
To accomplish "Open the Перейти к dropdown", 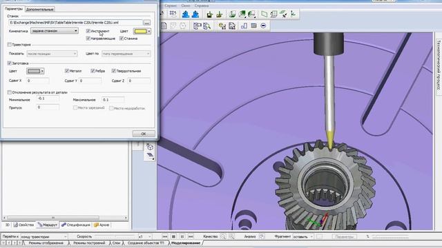I will pyautogui.click(x=44, y=237).
